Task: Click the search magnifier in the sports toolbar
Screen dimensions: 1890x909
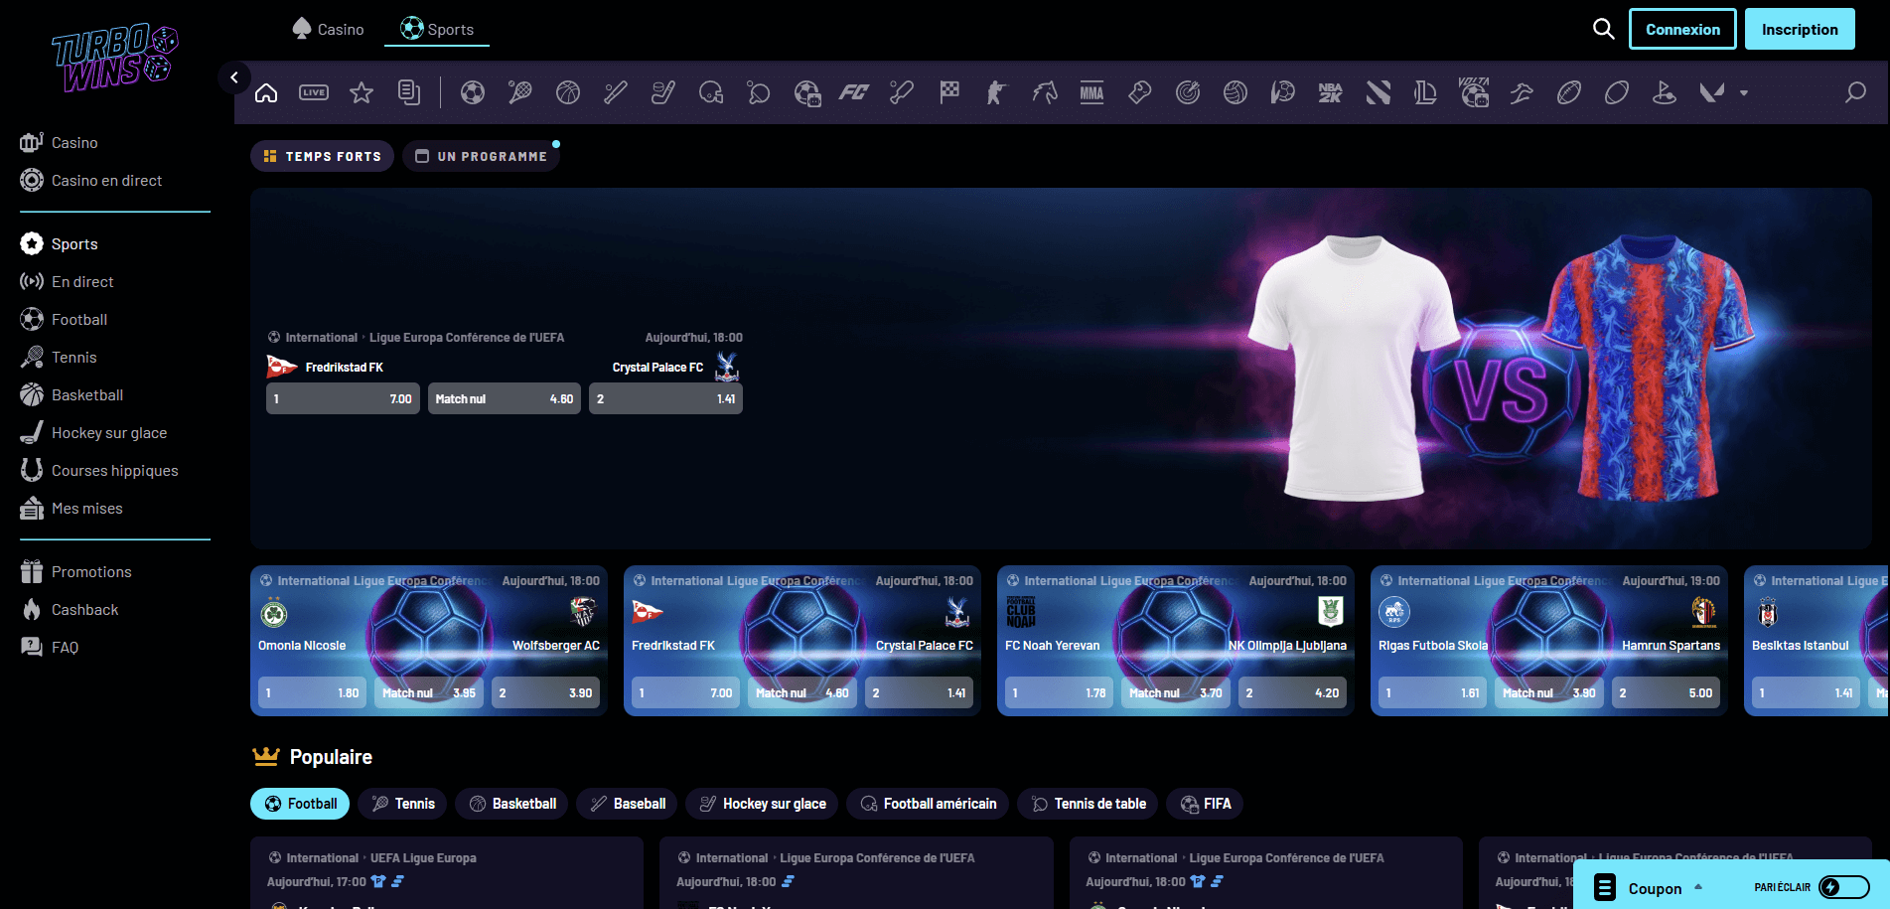Action: click(1855, 91)
